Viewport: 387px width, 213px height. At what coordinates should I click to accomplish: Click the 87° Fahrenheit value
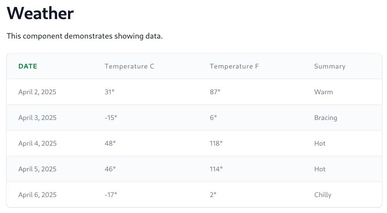215,92
